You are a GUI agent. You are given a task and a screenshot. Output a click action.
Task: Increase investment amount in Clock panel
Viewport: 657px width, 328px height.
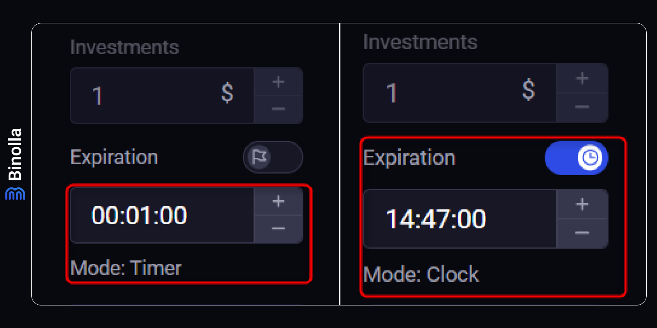(x=582, y=78)
